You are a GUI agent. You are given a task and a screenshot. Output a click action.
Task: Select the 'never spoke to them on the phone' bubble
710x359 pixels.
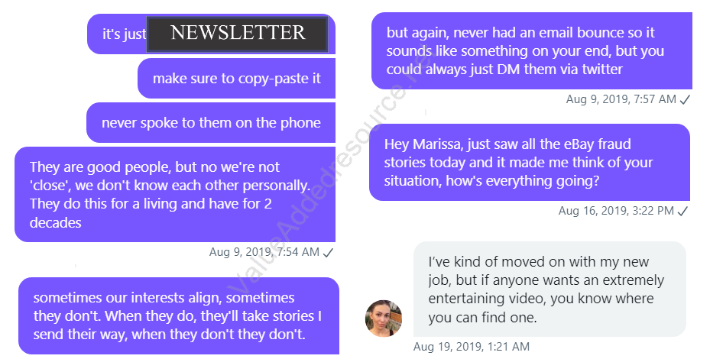coord(211,123)
